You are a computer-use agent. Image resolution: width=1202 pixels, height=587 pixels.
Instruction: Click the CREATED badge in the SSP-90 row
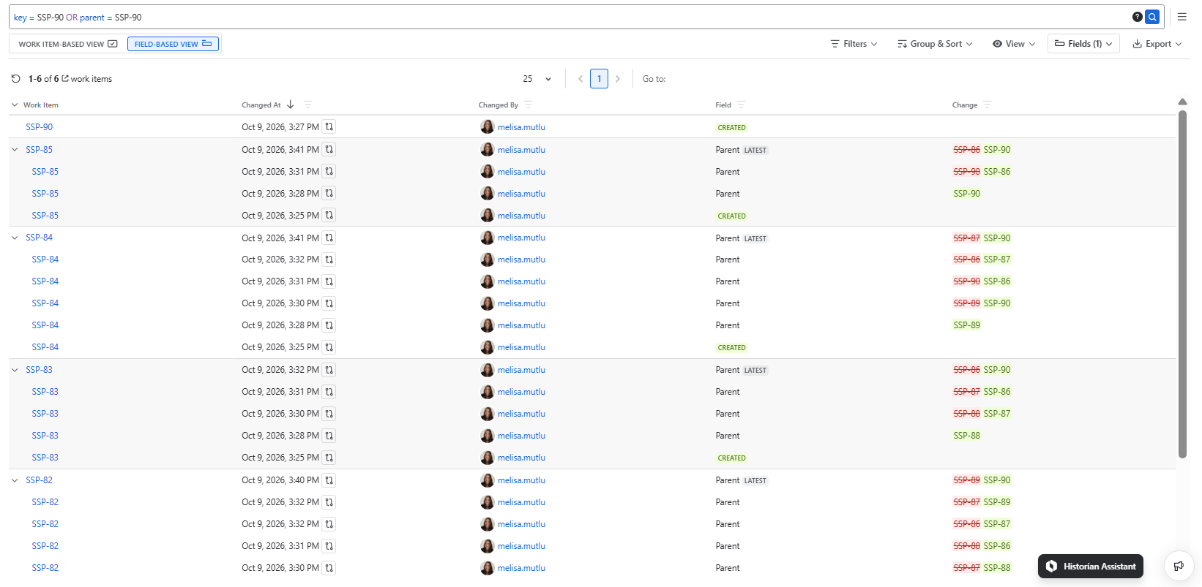(731, 127)
